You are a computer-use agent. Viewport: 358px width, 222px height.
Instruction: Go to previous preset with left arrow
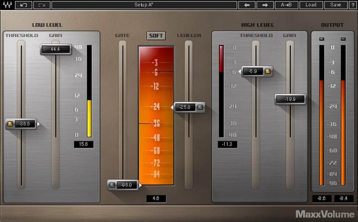click(x=247, y=5)
